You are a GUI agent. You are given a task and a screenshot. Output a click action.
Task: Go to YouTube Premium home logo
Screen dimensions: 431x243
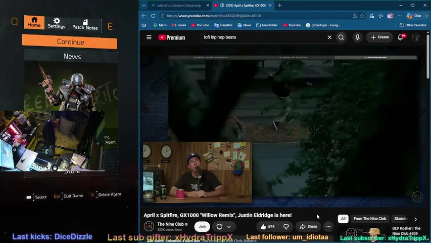coord(172,37)
